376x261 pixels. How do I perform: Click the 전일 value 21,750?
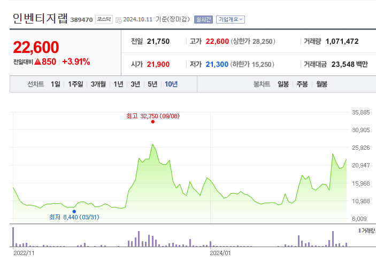158,41
